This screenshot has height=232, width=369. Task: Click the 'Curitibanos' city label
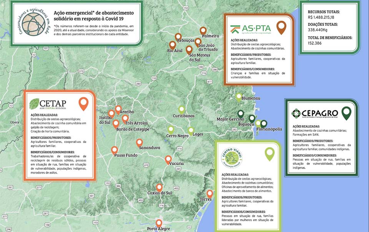(x=184, y=116)
